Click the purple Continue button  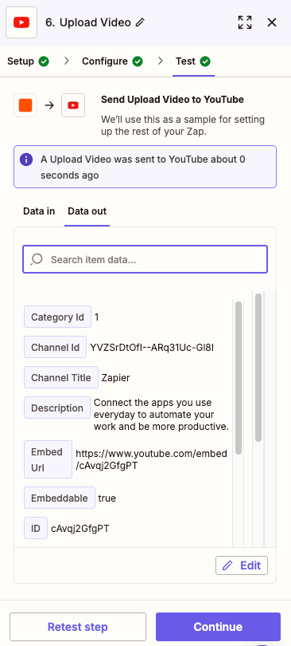coord(218,627)
